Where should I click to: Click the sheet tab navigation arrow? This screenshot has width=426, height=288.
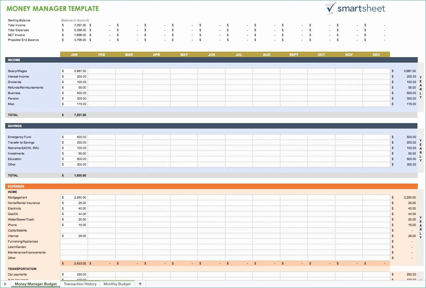[5, 284]
